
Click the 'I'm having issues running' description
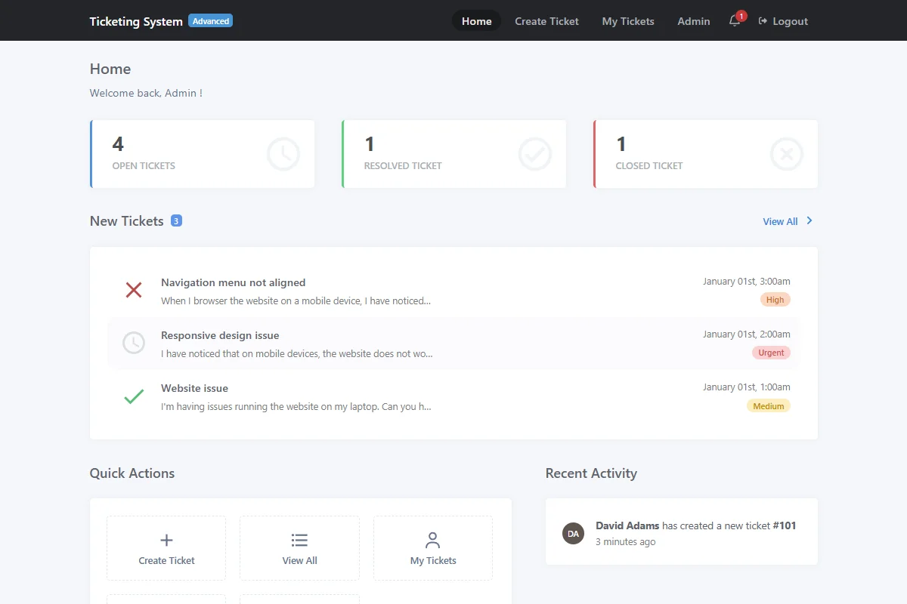click(296, 406)
